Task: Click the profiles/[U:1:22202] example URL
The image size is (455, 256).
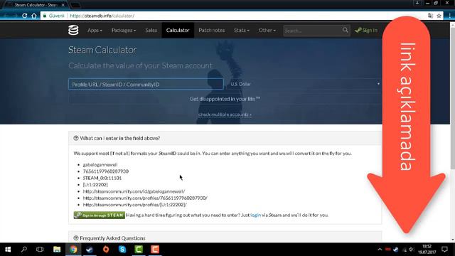Action: tap(135, 205)
